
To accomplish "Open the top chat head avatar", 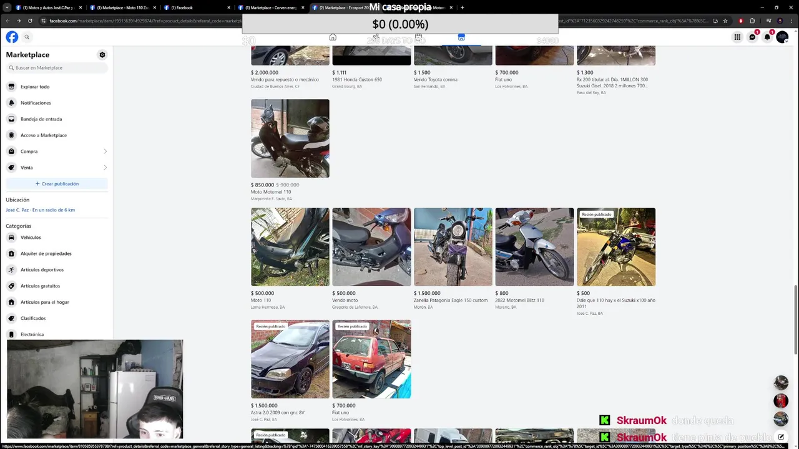I will [781, 383].
